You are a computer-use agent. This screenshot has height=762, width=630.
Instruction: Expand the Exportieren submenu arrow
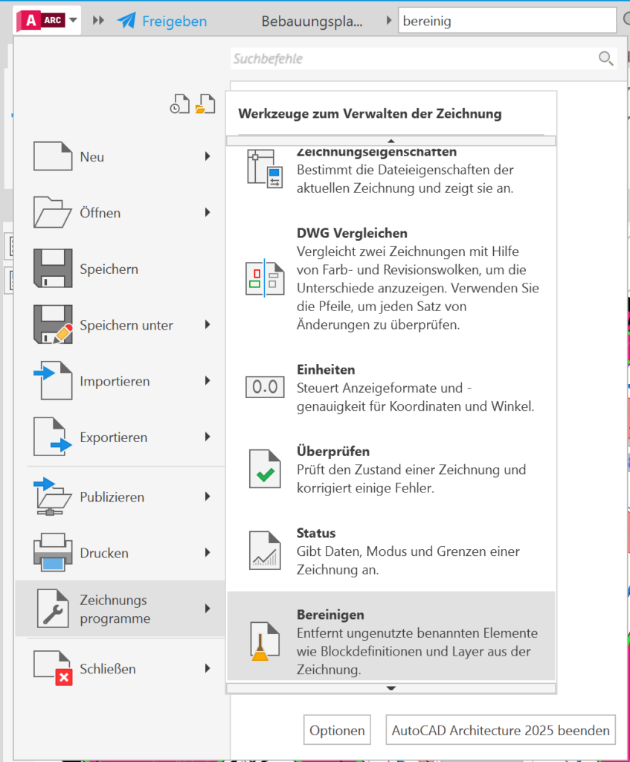208,438
